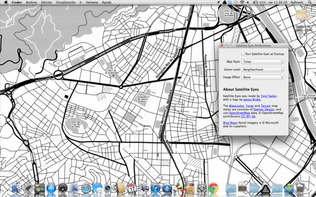Open the Visualización menu

click(66, 2)
